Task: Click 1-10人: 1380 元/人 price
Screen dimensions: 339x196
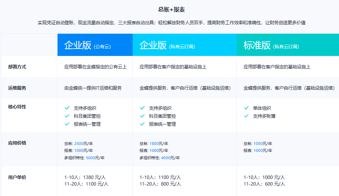Action: click(85, 177)
